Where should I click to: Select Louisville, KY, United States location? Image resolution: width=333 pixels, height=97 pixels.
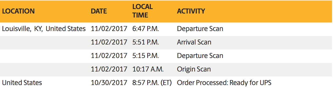(x=44, y=29)
